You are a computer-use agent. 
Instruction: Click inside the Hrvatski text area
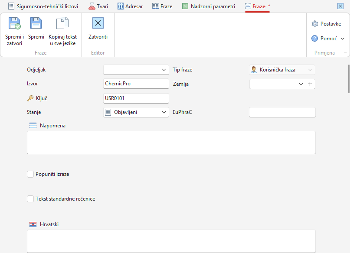click(171, 241)
